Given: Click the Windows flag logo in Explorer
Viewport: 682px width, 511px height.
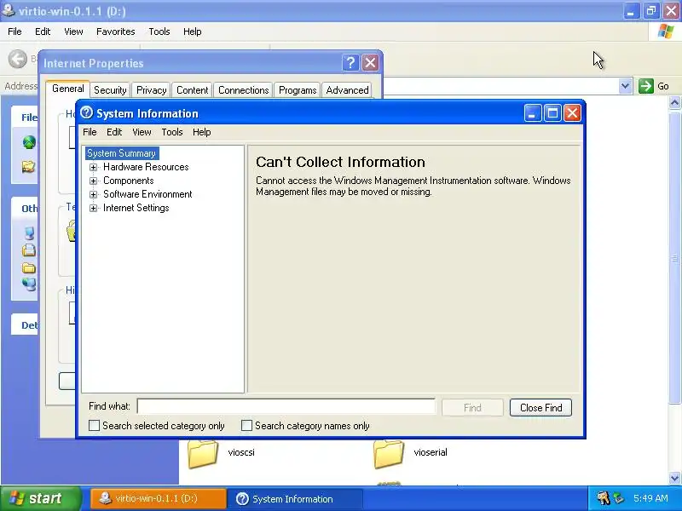Looking at the screenshot, I should (x=666, y=32).
